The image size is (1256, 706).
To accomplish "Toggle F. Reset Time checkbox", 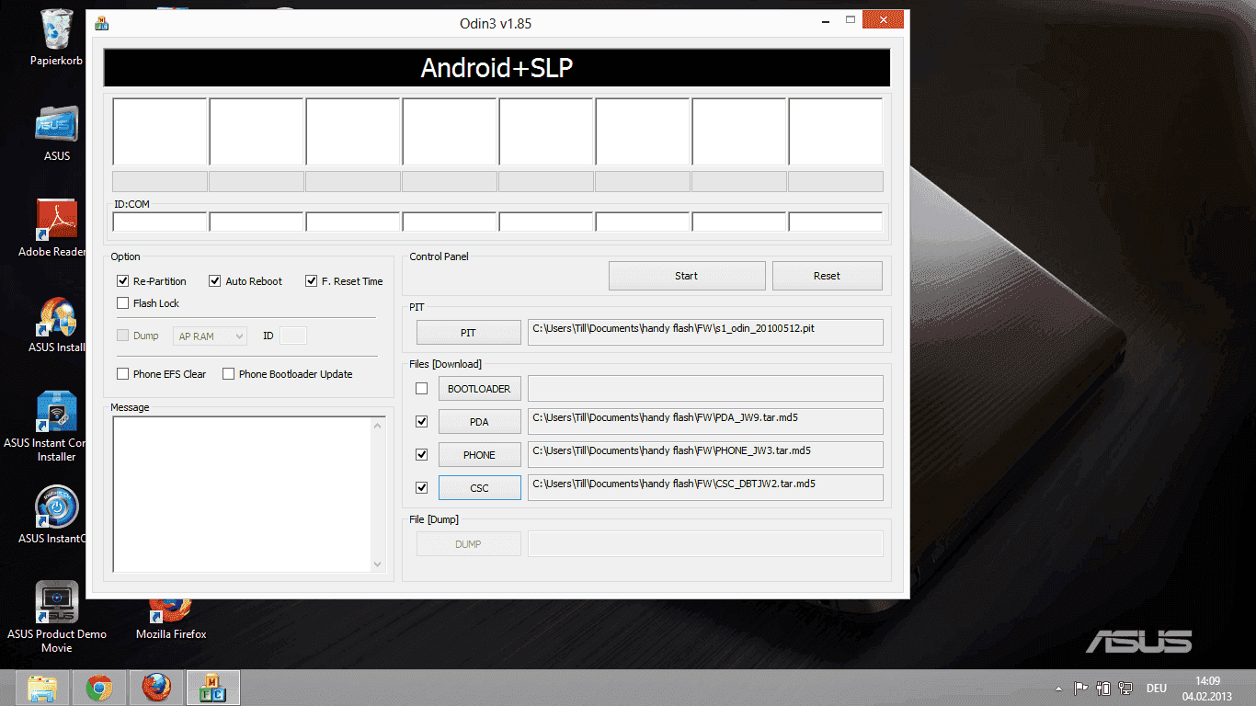I will (x=312, y=281).
